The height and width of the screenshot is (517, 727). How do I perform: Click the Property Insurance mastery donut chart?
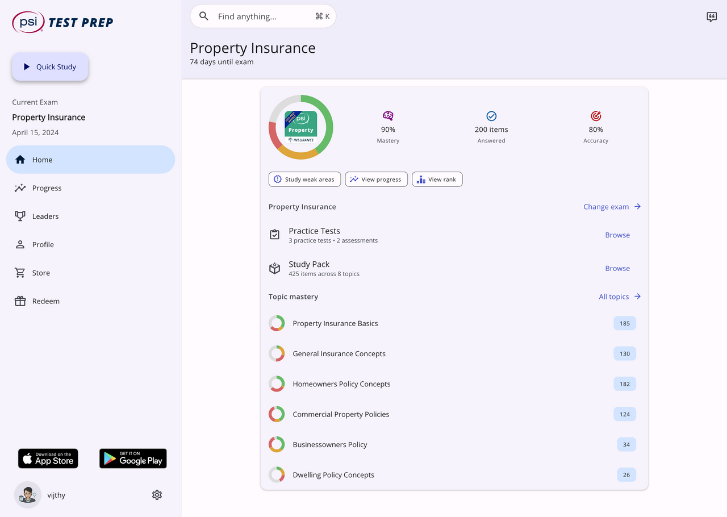(x=301, y=127)
